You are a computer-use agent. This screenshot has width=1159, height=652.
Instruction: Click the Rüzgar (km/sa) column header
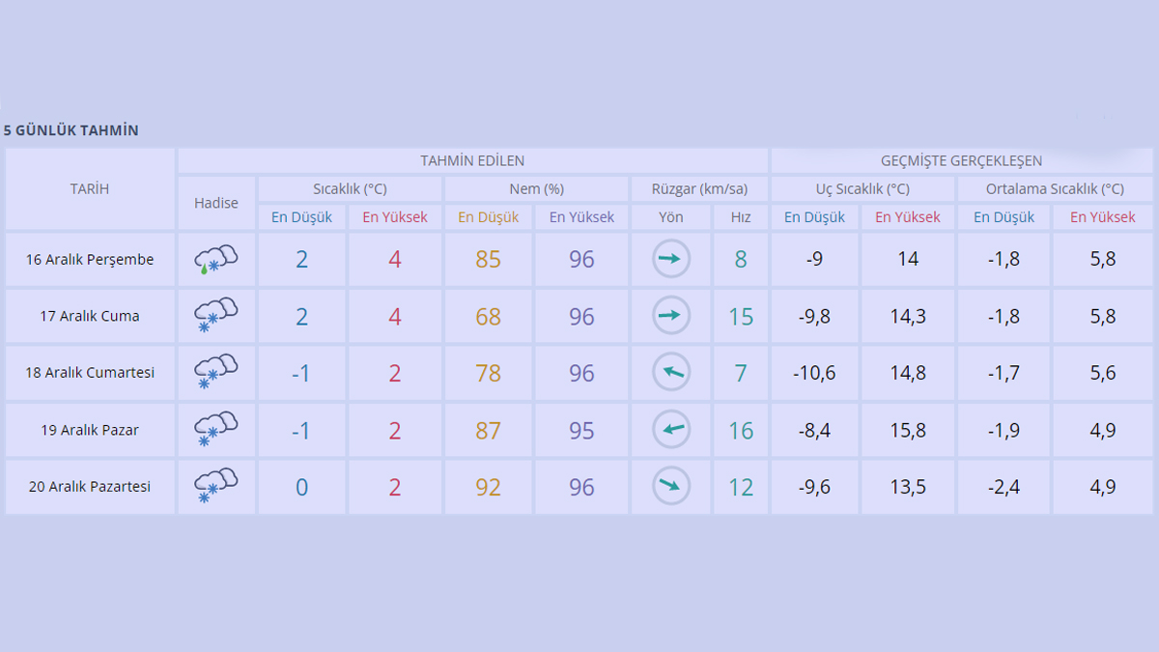(699, 189)
